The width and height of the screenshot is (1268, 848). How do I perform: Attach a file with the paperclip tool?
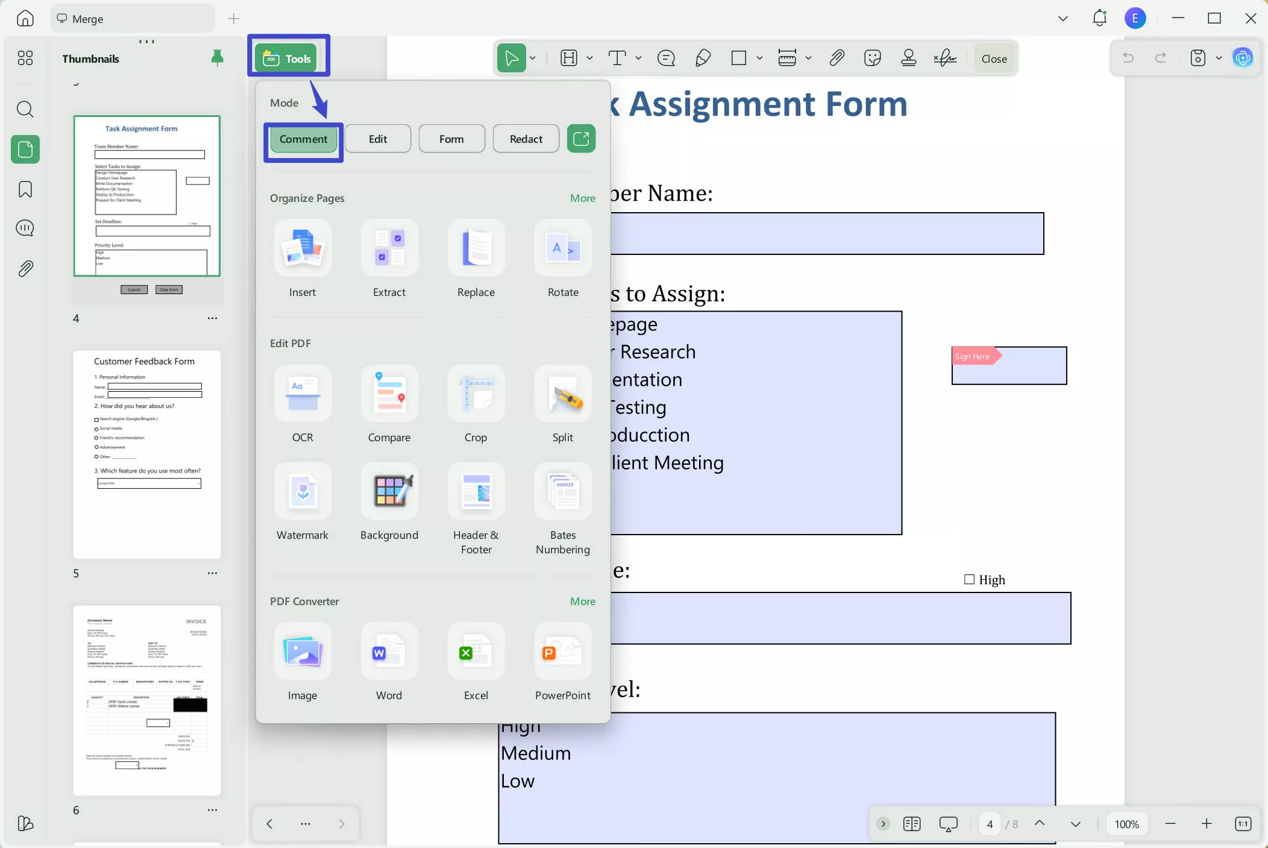(836, 58)
